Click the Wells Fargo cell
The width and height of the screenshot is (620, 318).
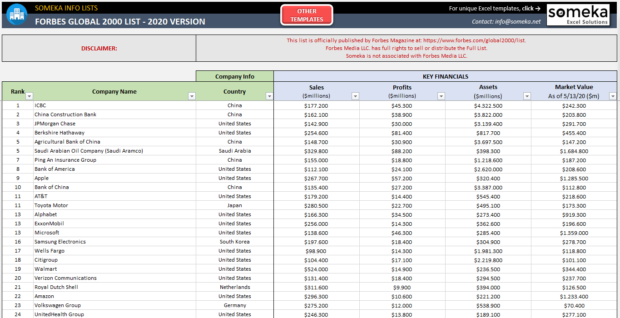click(115, 251)
